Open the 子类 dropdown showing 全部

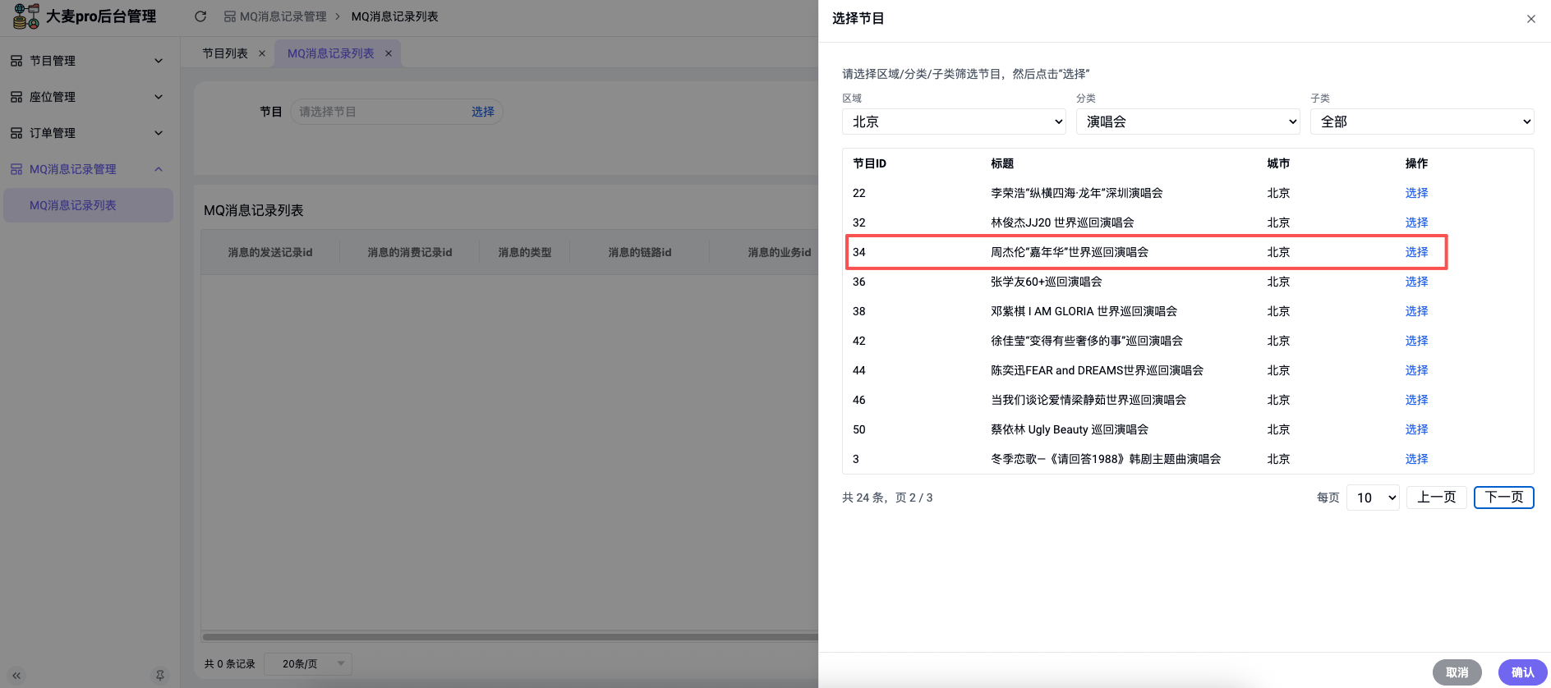coord(1421,122)
